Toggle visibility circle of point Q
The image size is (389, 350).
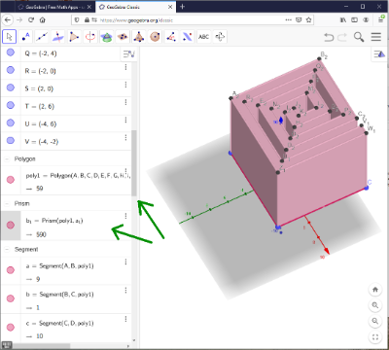11,52
